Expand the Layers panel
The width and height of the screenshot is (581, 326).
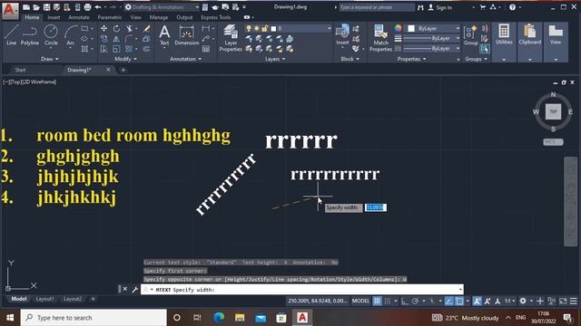(275, 59)
